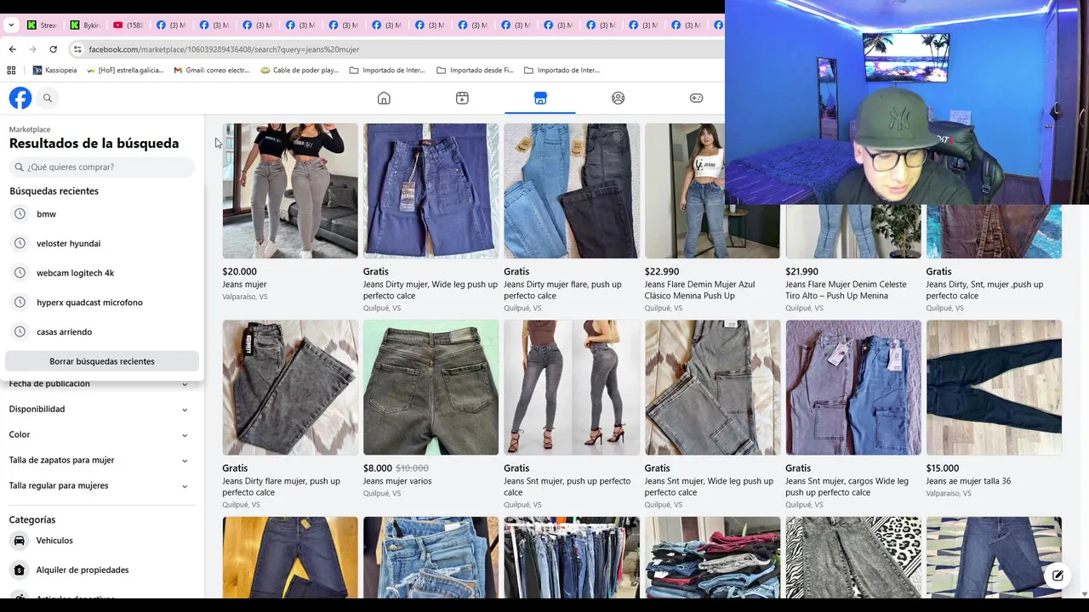Open Jeans Snt mujer Wide leg listing photo
This screenshot has height=612, width=1089.
[x=712, y=388]
